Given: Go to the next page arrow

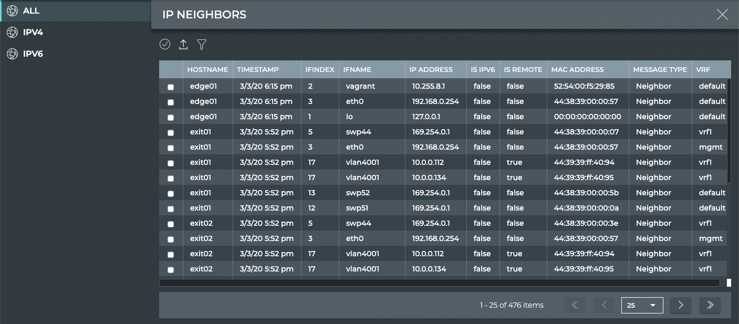Looking at the screenshot, I should (x=681, y=305).
